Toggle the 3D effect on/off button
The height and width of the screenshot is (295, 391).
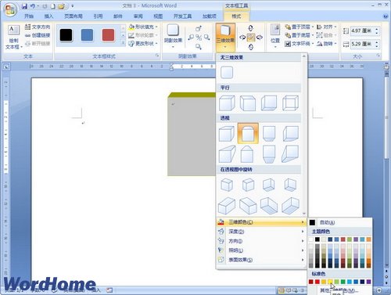coord(251,38)
